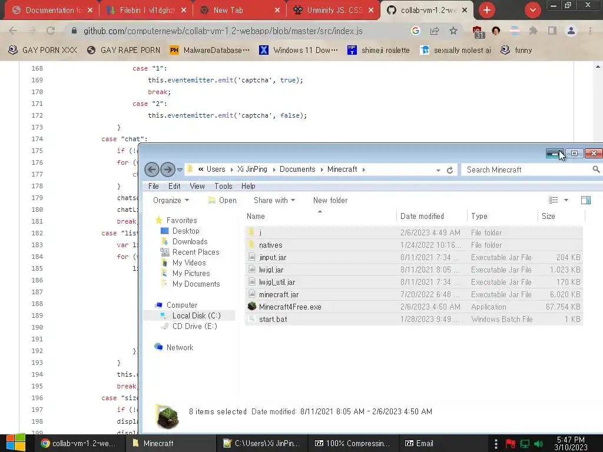Open the Edit menu in Explorer

pos(174,186)
